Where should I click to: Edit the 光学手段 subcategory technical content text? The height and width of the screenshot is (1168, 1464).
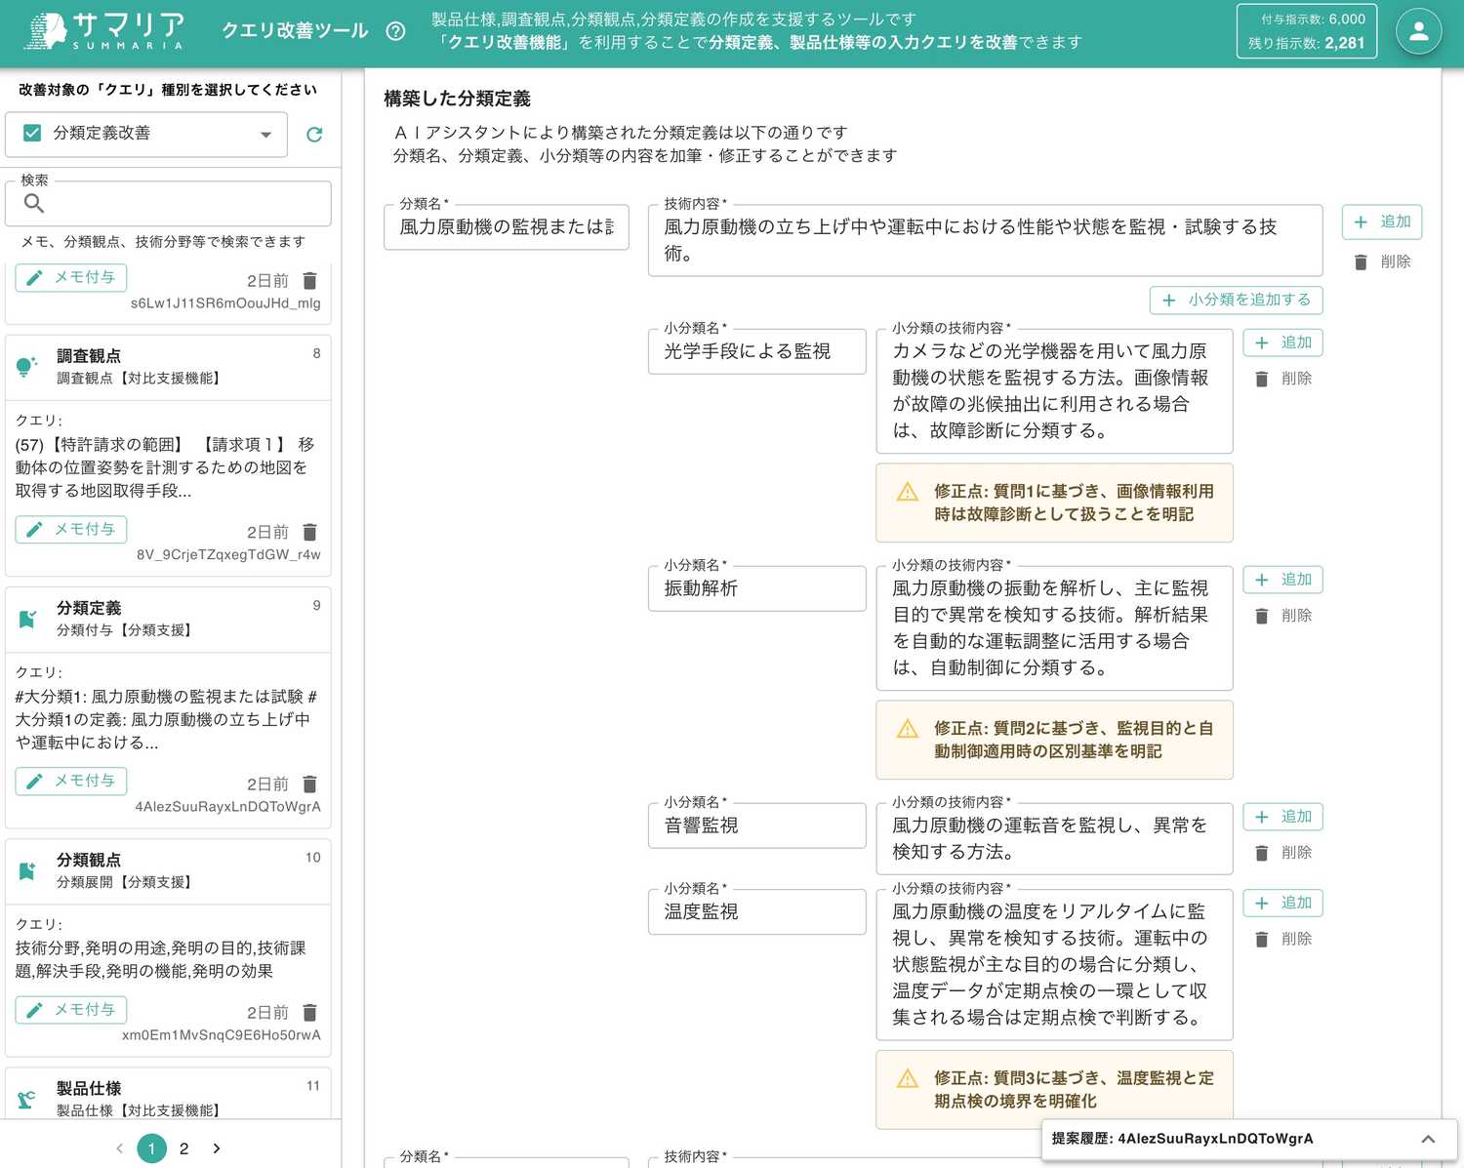[1054, 390]
